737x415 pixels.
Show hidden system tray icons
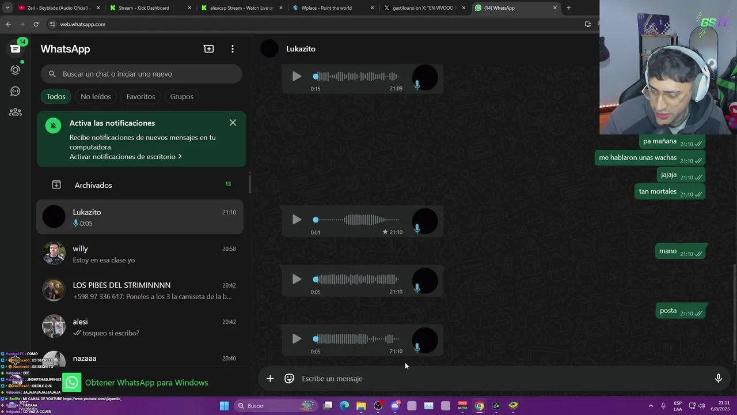(x=651, y=406)
